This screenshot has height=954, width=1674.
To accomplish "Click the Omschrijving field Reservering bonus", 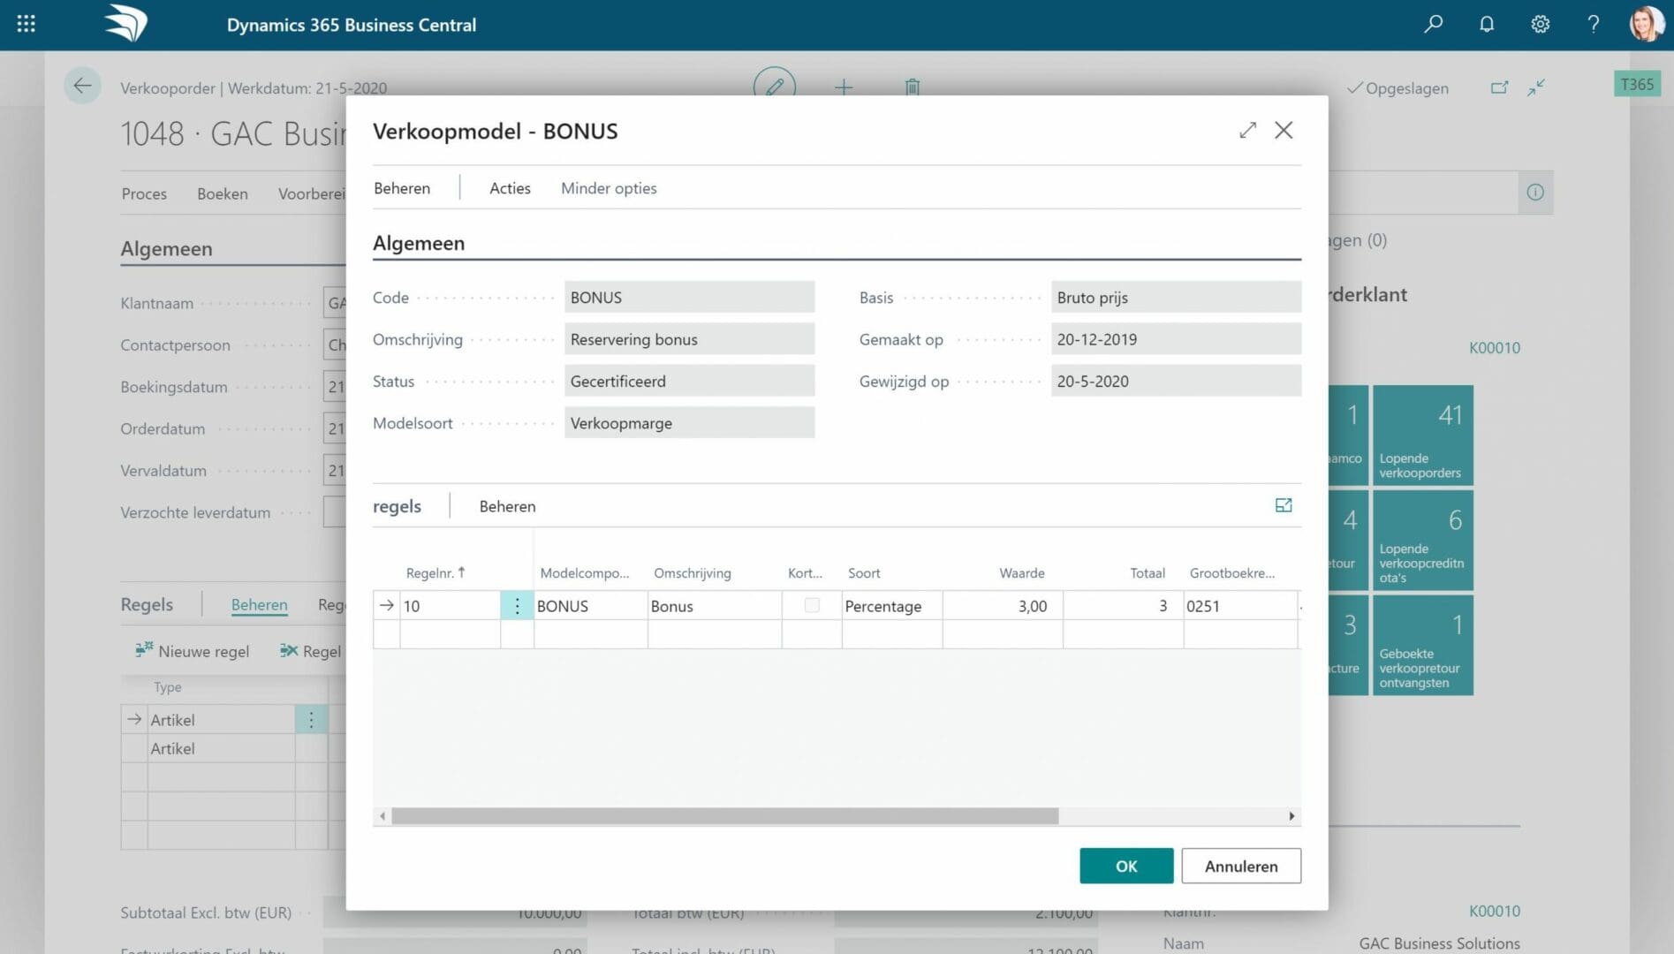I will pos(689,339).
